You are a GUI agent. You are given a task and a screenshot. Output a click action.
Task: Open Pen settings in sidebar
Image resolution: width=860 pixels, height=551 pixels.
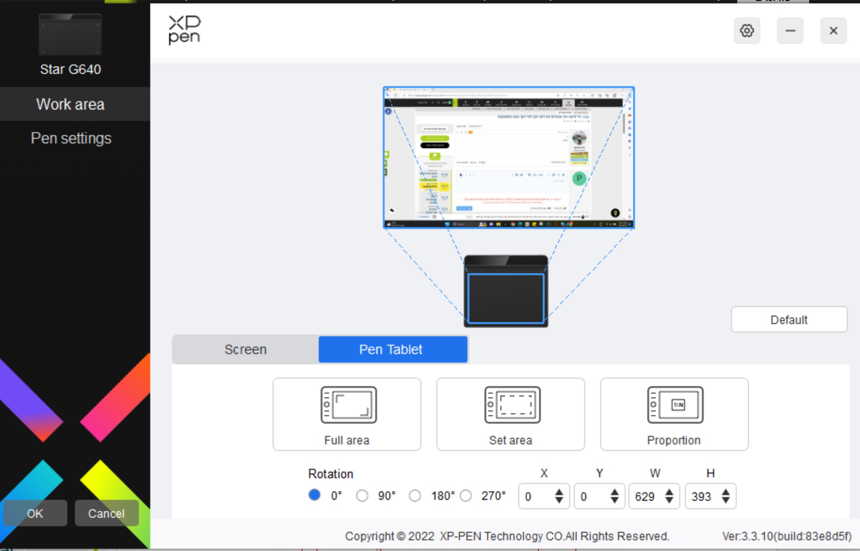click(x=71, y=138)
